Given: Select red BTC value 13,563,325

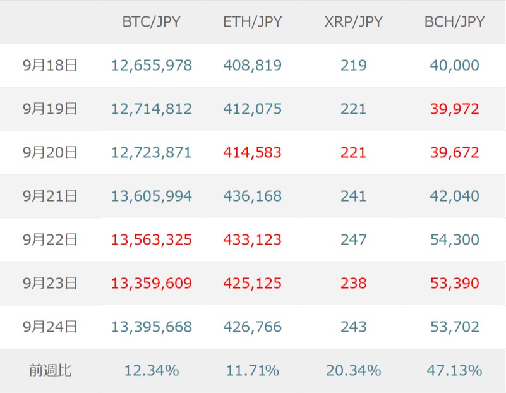Looking at the screenshot, I should click(x=152, y=239).
